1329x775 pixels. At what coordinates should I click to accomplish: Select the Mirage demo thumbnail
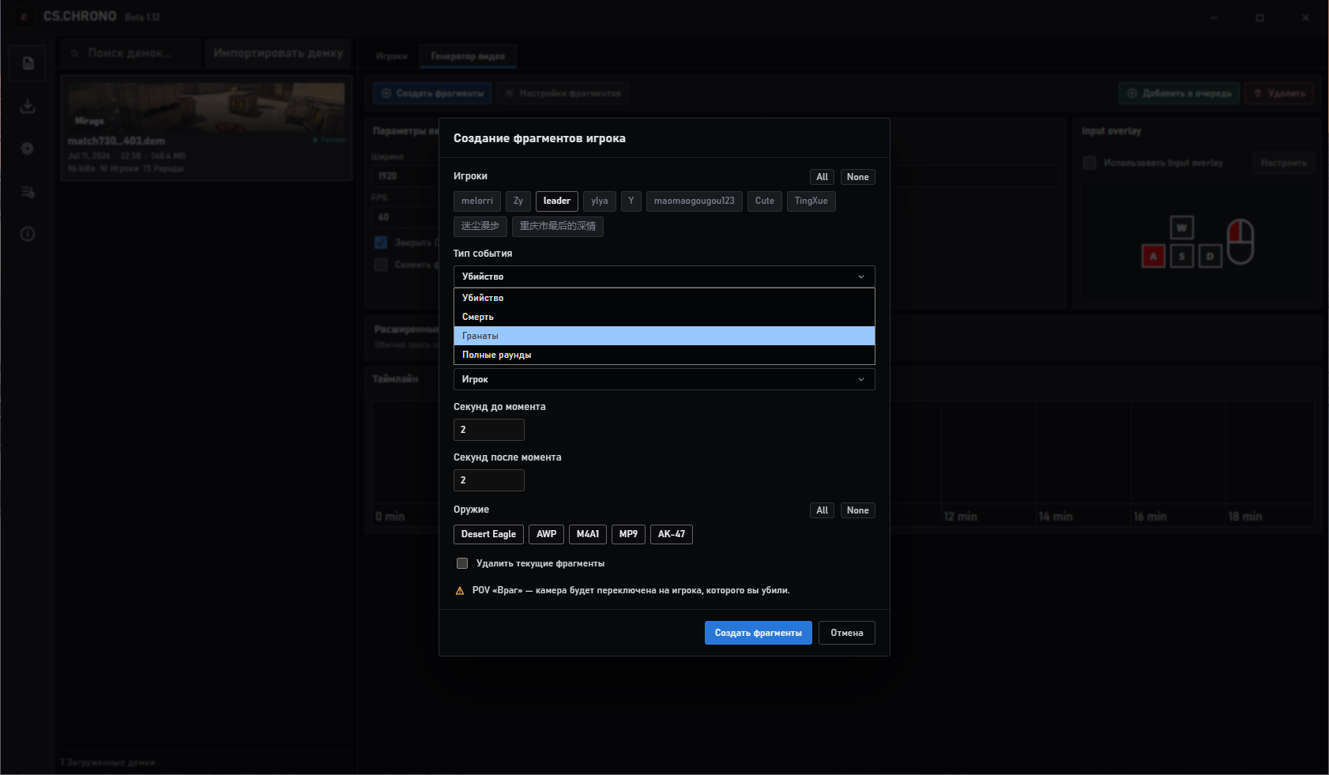click(207, 107)
